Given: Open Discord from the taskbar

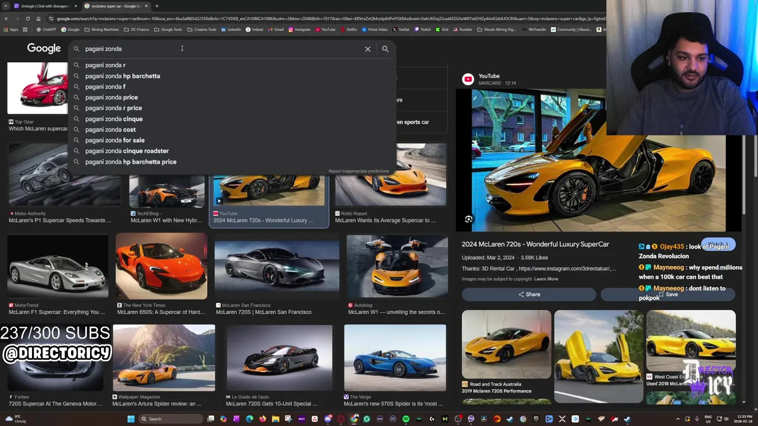Looking at the screenshot, I should 327,419.
